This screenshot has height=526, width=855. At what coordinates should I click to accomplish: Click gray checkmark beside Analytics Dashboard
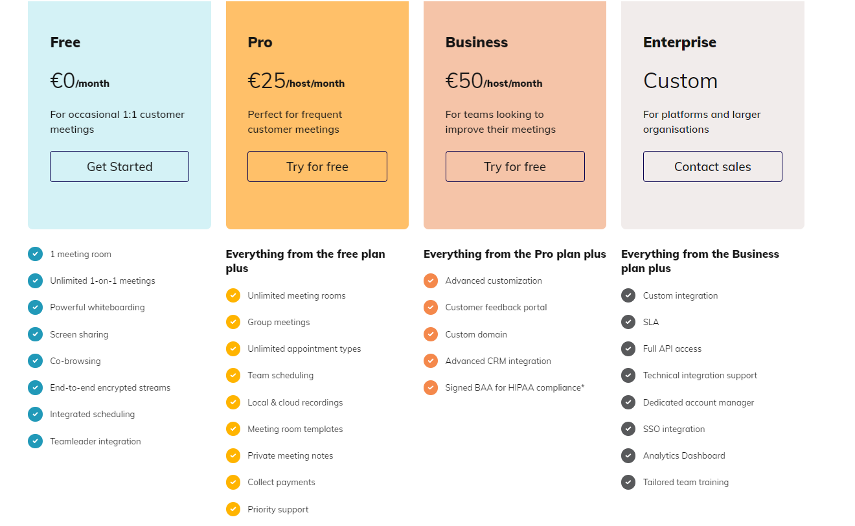point(628,455)
